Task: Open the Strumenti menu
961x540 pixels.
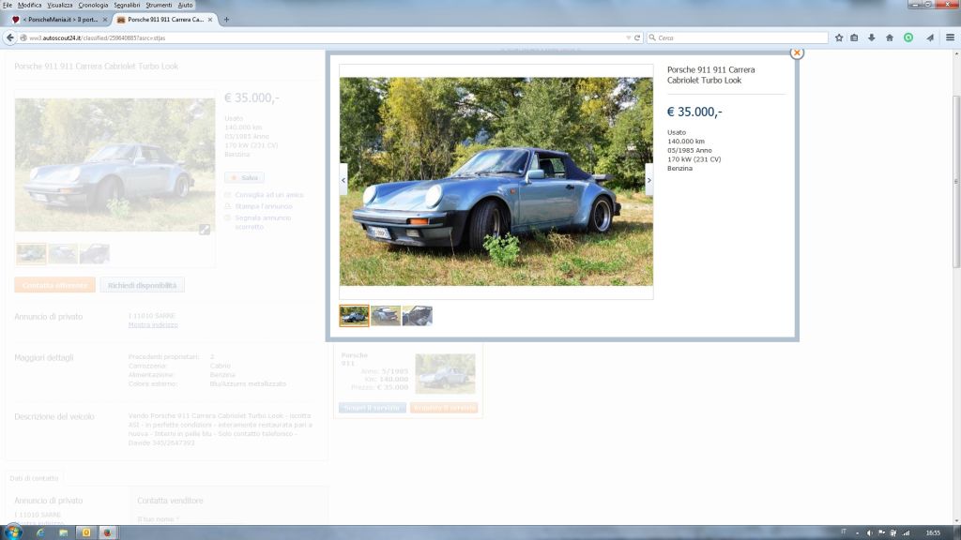Action: pos(159,5)
